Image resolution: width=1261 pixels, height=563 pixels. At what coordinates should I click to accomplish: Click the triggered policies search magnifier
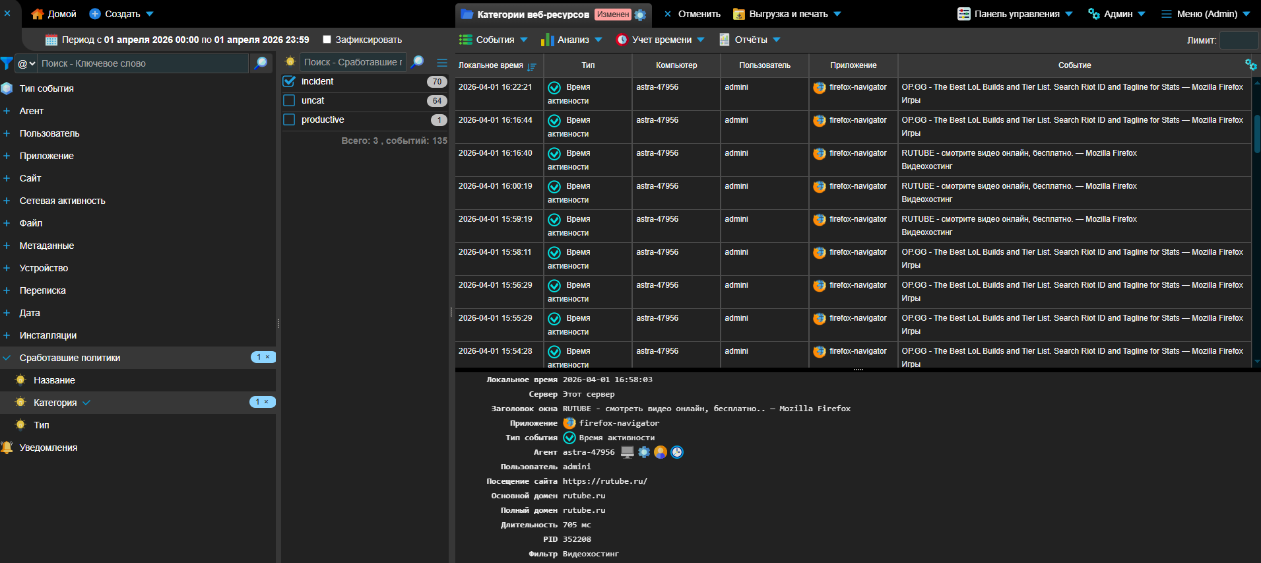[417, 62]
